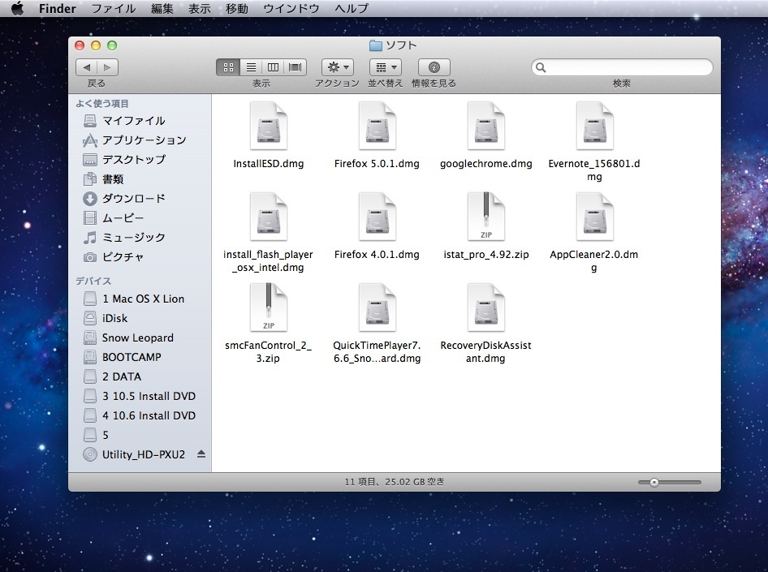Open アプリケーション in the sidebar
The width and height of the screenshot is (768, 572).
144,140
